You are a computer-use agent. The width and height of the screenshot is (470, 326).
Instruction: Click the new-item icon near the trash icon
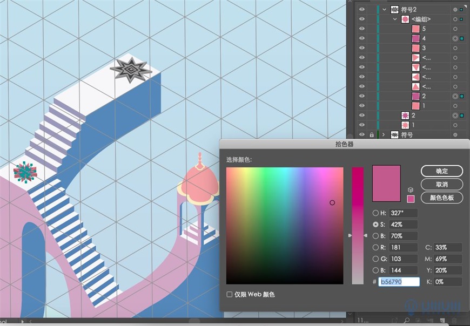tap(442, 320)
